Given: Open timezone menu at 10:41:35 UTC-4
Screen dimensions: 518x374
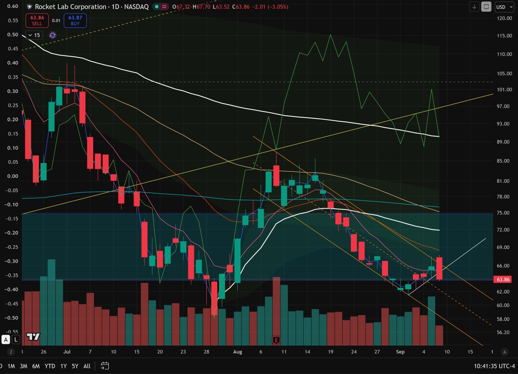Looking at the screenshot, I should click(494, 366).
